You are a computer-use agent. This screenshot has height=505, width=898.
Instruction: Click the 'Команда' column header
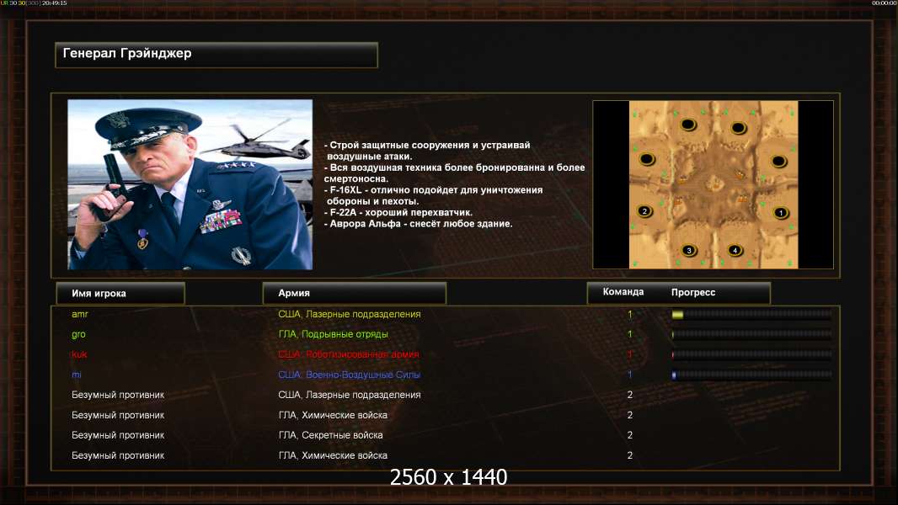tap(623, 292)
